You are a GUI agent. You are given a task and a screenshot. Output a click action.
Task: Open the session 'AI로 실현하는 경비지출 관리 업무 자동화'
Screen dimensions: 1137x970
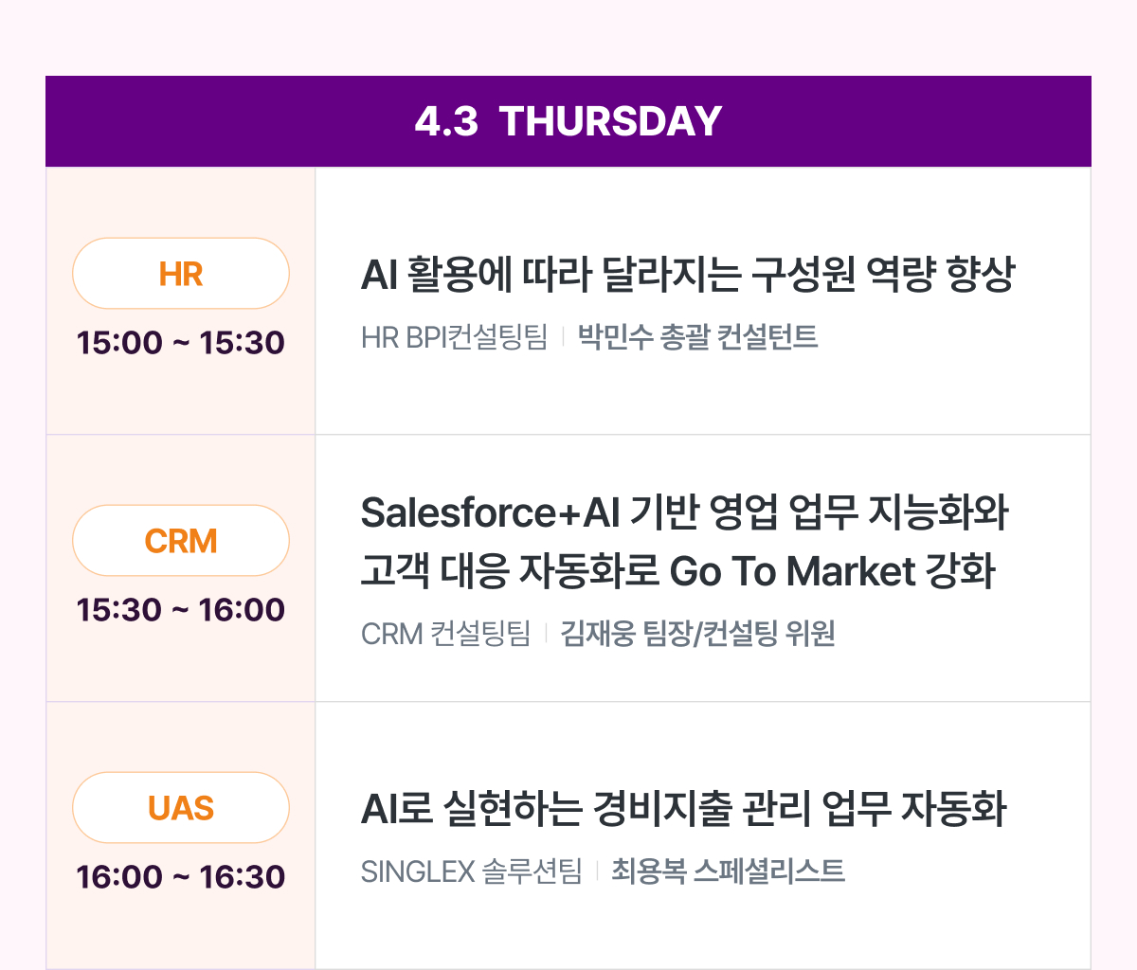coord(683,809)
